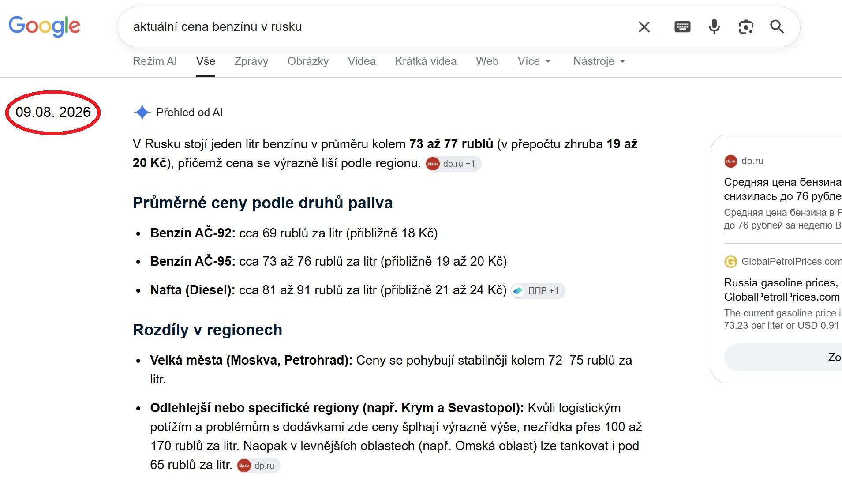Open Google Lens image search
The height and width of the screenshot is (481, 842).
746,27
